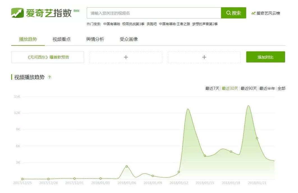Click the chart data point at 2017/12/25
The width and height of the screenshot is (298, 193).
22,179
